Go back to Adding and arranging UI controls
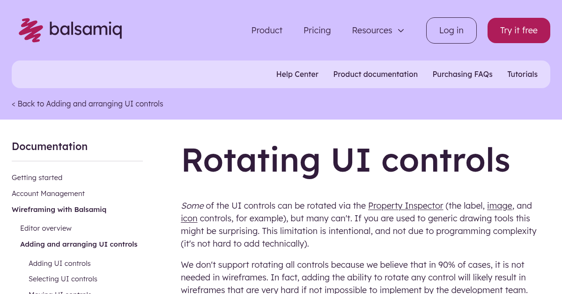The image size is (562, 294). pyautogui.click(x=87, y=104)
